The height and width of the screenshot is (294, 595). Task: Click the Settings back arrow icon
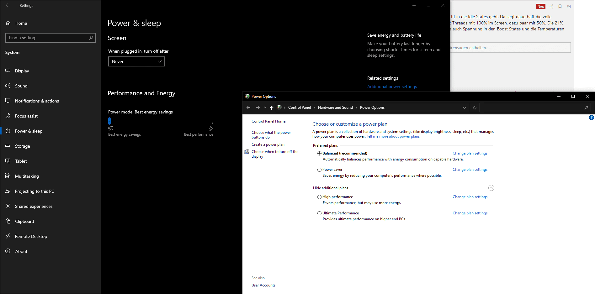click(x=8, y=5)
